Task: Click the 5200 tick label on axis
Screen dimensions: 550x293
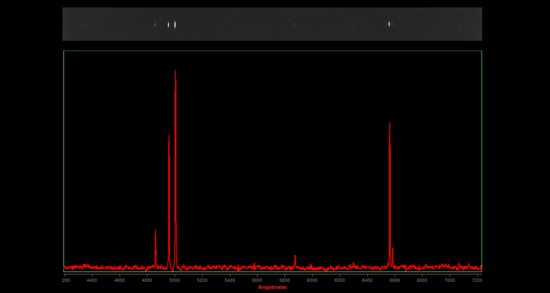Action: point(202,280)
